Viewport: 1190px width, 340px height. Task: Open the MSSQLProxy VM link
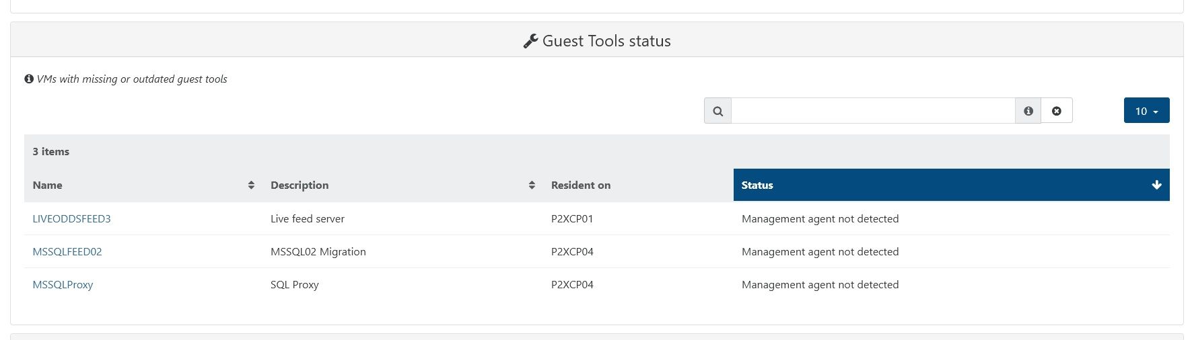[x=63, y=285]
